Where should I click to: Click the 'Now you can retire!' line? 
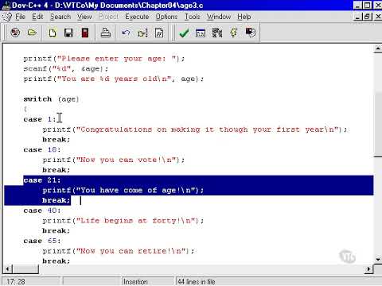pyautogui.click(x=118, y=251)
